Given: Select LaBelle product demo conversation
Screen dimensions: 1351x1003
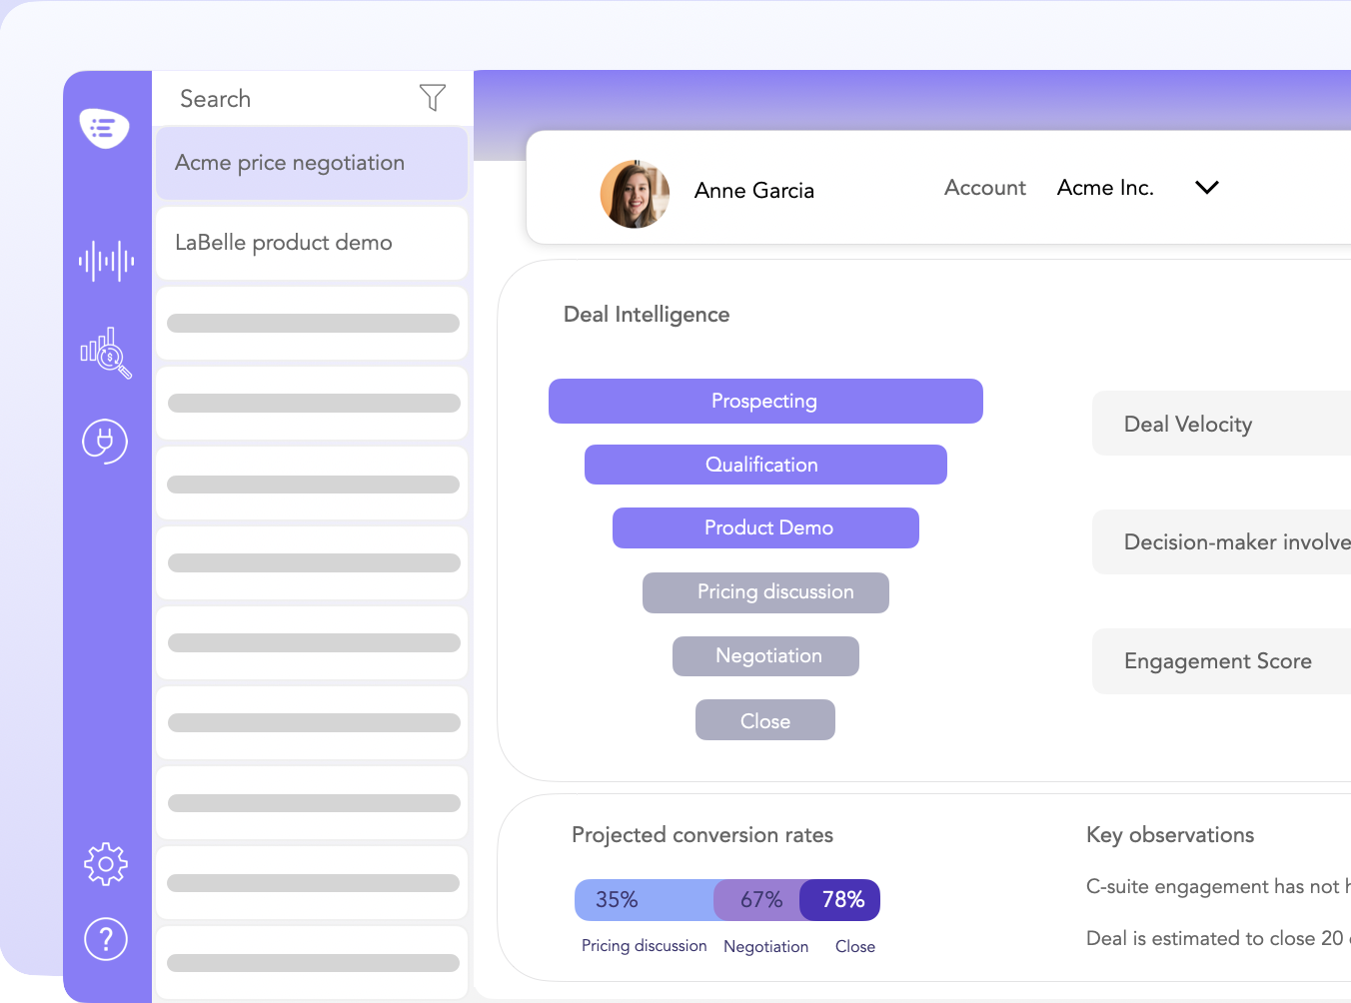Looking at the screenshot, I should (x=312, y=243).
